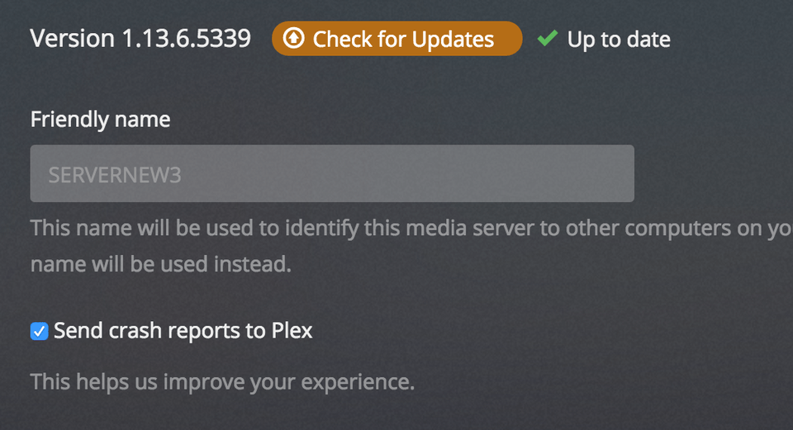Click the word 'Updates' in the orange button
Screen dimensions: 793x430
451,39
